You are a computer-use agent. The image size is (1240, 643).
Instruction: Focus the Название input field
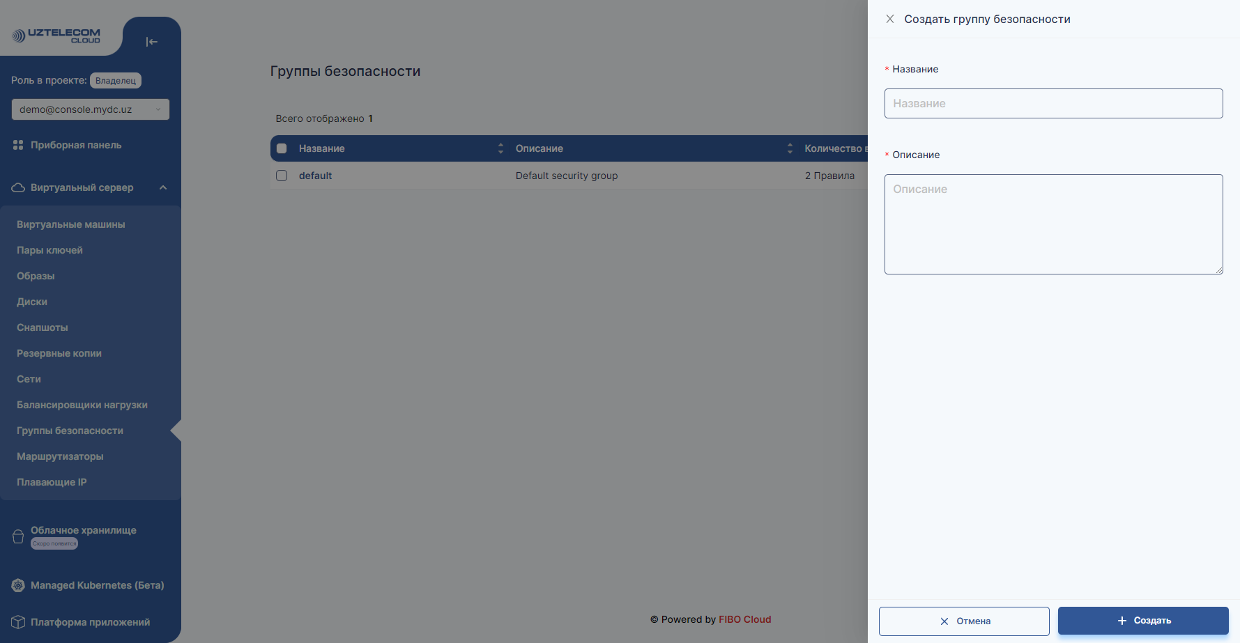[1053, 103]
